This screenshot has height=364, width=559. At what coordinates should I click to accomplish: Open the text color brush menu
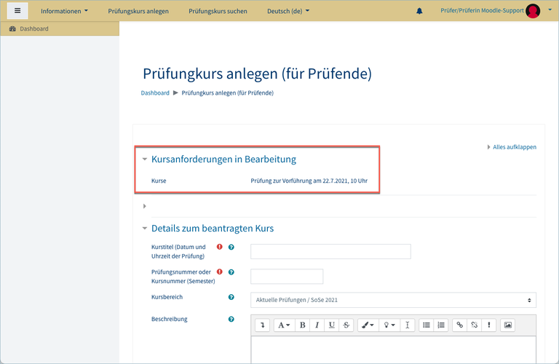pos(368,325)
